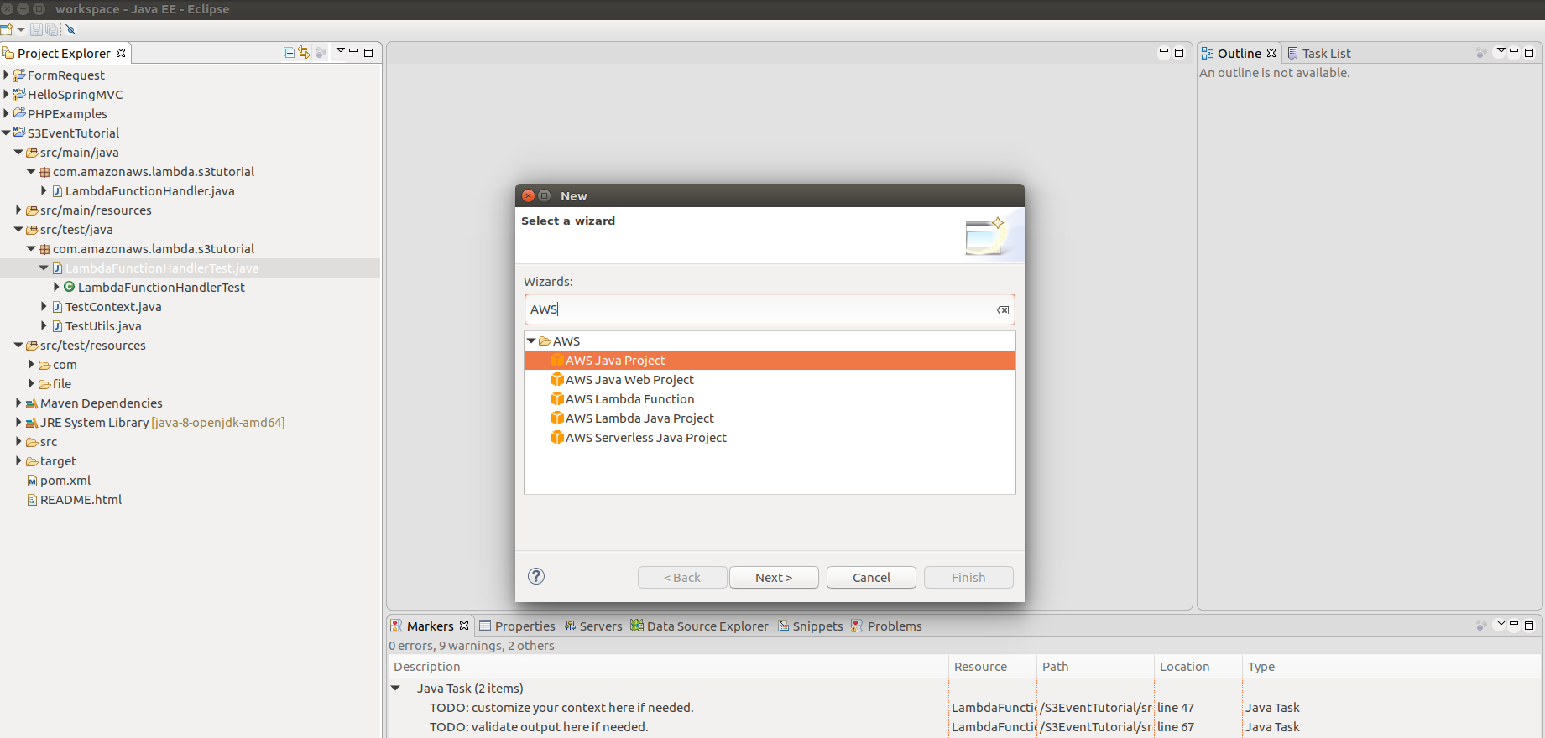Clear the wizard filter text with X icon
1545x738 pixels.
(x=1003, y=309)
